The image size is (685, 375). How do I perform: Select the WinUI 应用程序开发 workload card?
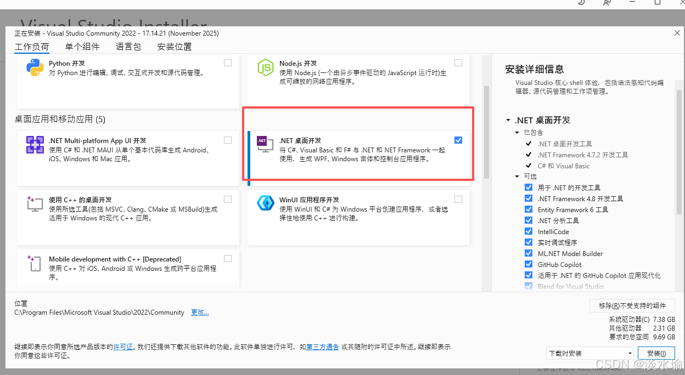[x=358, y=218]
